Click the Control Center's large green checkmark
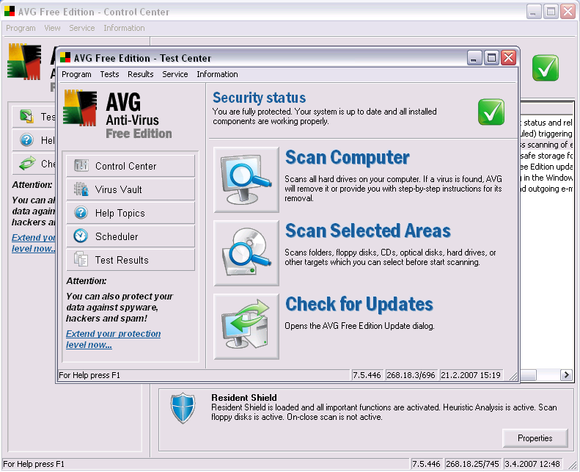This screenshot has width=580, height=472. click(x=545, y=68)
